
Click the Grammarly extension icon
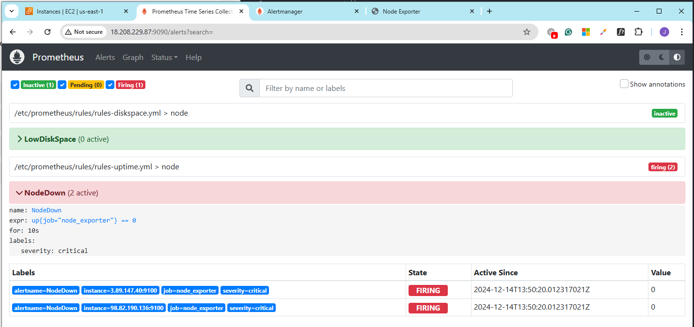coord(568,32)
